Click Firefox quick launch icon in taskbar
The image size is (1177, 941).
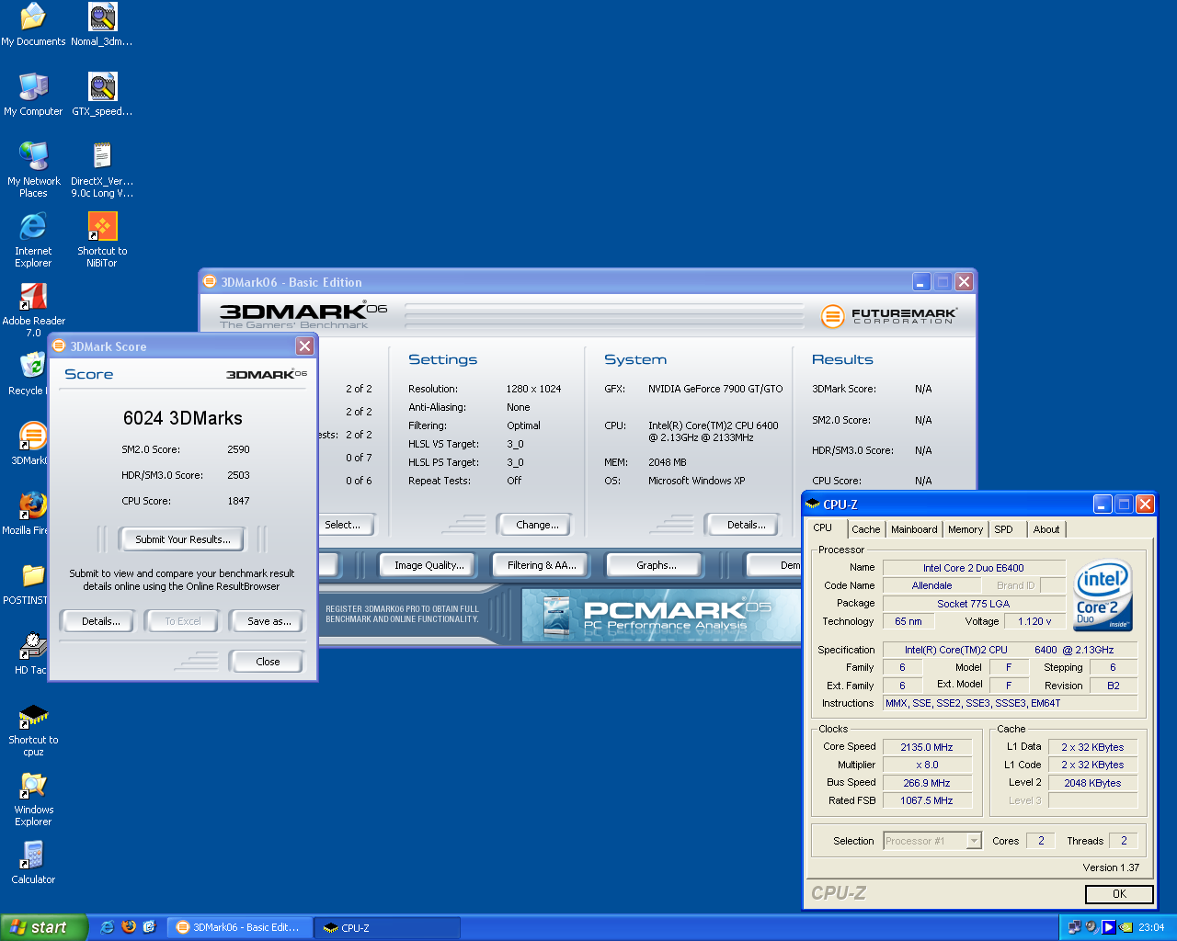coord(129,927)
